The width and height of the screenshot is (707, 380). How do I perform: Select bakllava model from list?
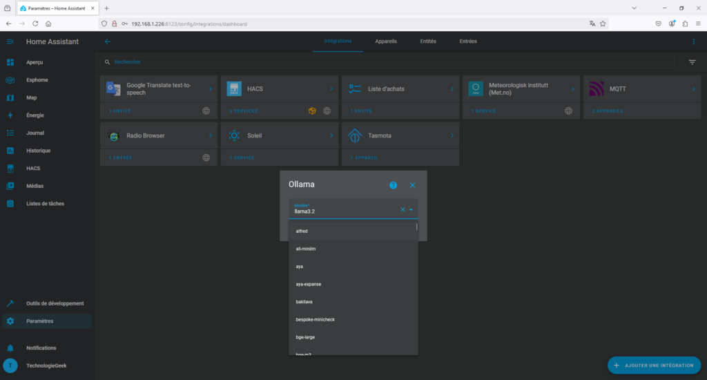[353, 301]
